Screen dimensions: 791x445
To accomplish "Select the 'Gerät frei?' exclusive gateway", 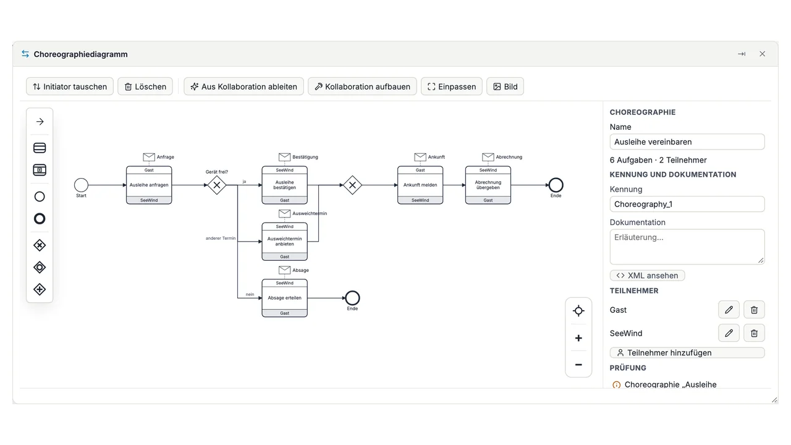I will pyautogui.click(x=217, y=185).
